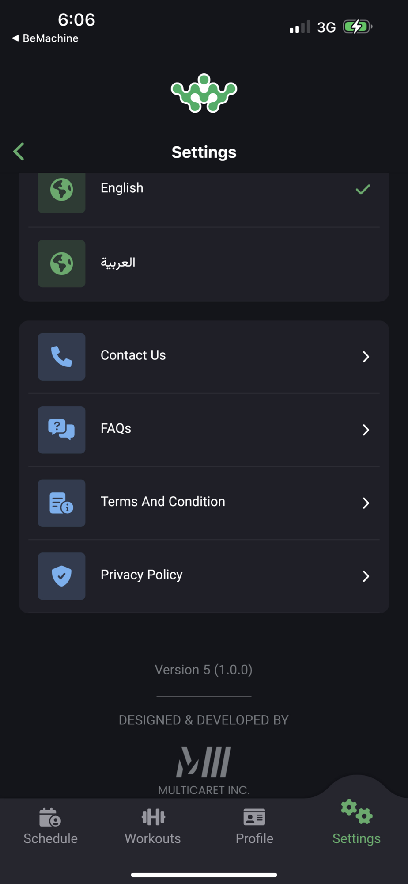Tap the green checkmark next to English
The image size is (408, 884).
coord(363,190)
